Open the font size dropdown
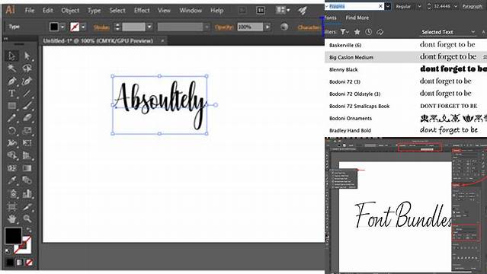Viewport: 487px width, 274px height. click(x=456, y=6)
